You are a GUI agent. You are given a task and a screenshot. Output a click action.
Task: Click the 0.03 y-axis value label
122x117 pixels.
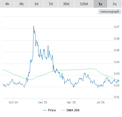[117, 74]
